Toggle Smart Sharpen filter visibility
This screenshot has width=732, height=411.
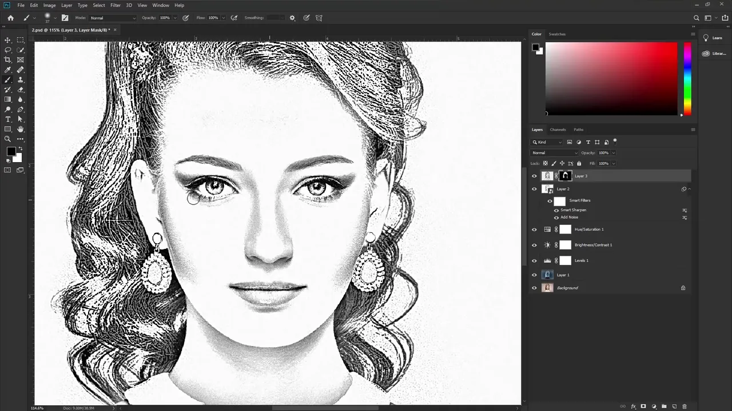(556, 210)
